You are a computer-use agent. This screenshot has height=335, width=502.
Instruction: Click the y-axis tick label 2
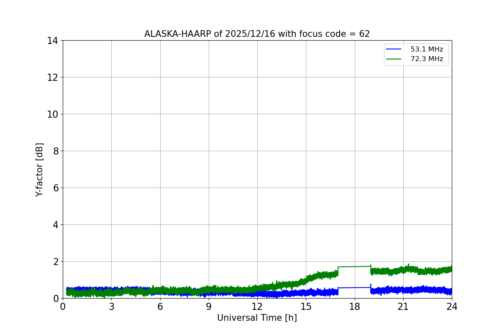(x=55, y=262)
